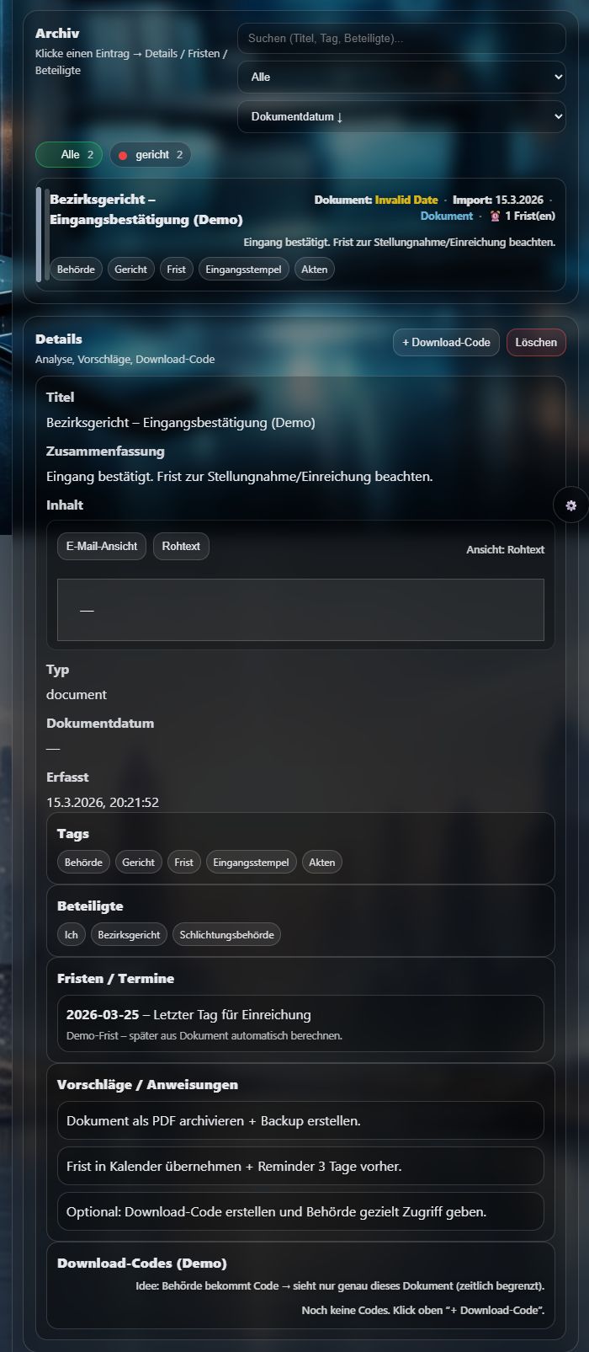Open the settings gear icon
The image size is (589, 1352).
571,505
